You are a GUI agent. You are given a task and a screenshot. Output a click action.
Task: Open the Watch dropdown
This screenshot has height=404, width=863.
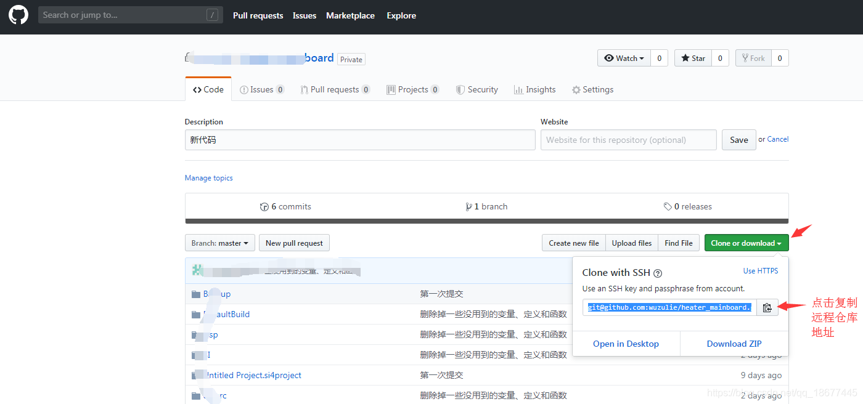point(624,58)
